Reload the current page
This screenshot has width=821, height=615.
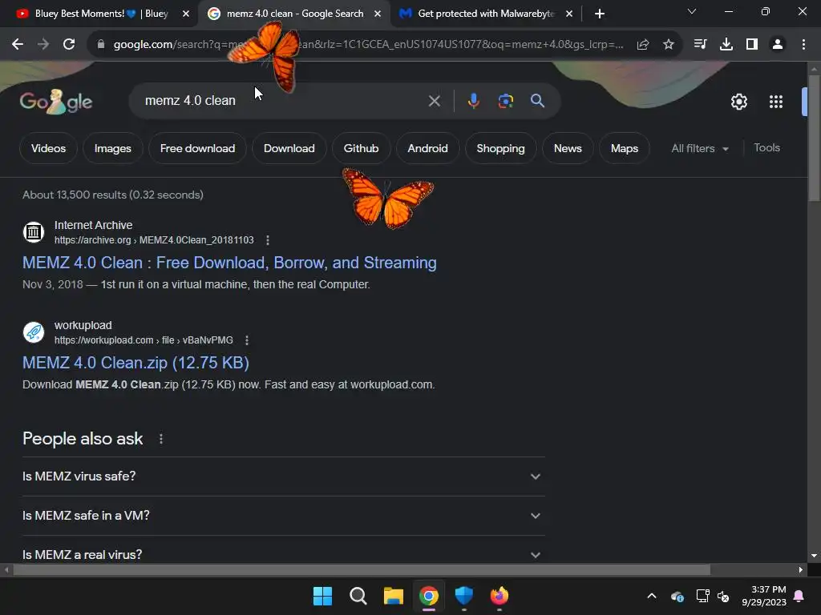(69, 45)
